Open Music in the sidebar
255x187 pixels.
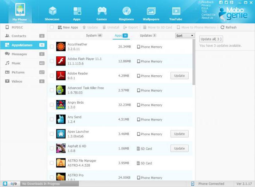tap(24, 63)
